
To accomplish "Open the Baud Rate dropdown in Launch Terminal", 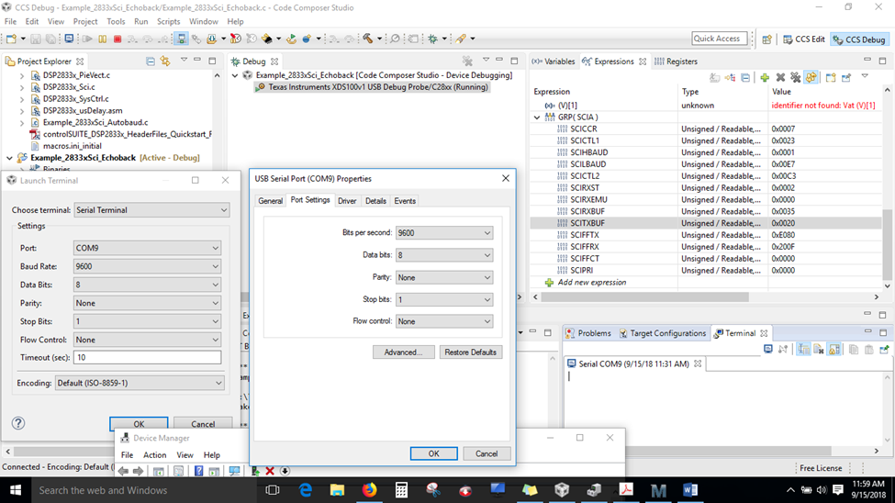I will point(147,266).
